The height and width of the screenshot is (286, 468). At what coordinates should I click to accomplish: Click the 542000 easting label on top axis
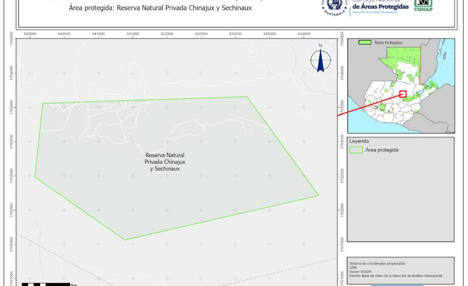coord(166,34)
